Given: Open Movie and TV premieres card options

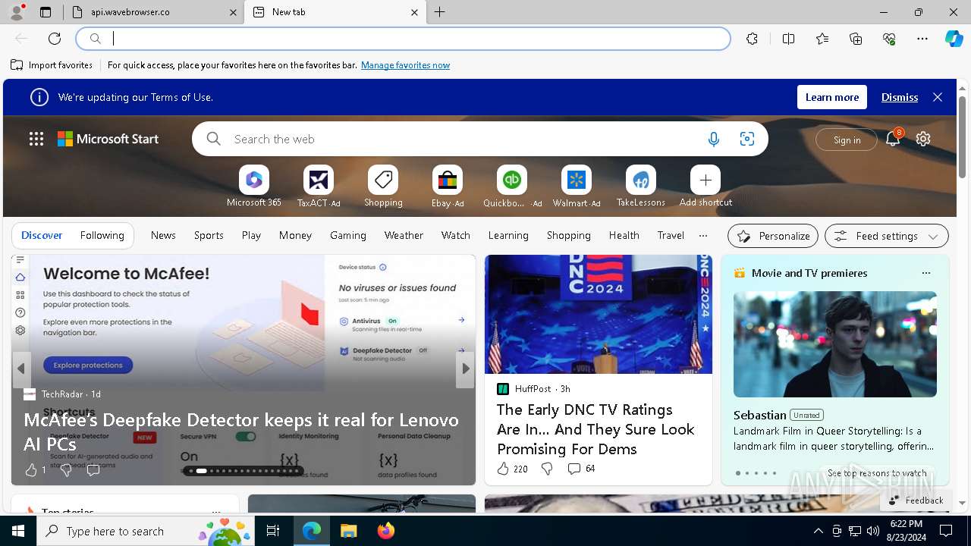Looking at the screenshot, I should [925, 273].
